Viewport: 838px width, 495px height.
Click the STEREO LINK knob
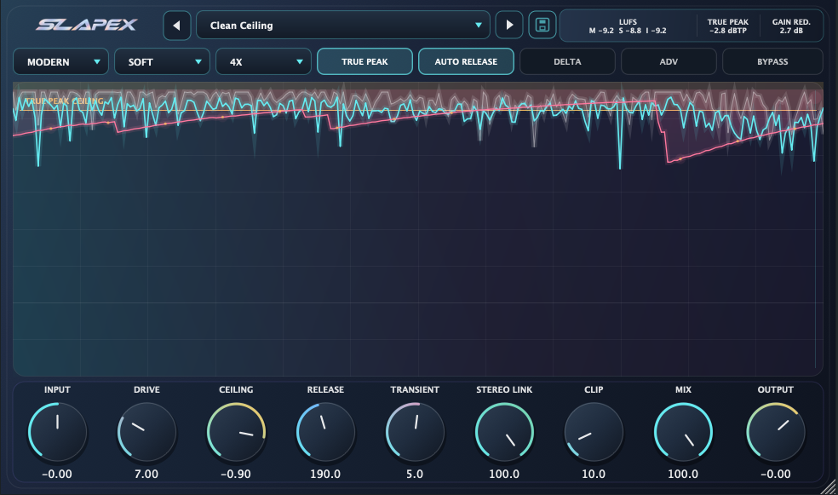[504, 432]
